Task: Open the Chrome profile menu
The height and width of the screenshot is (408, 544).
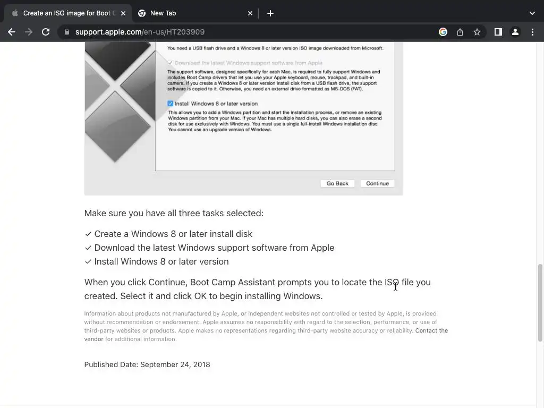Action: [x=515, y=32]
